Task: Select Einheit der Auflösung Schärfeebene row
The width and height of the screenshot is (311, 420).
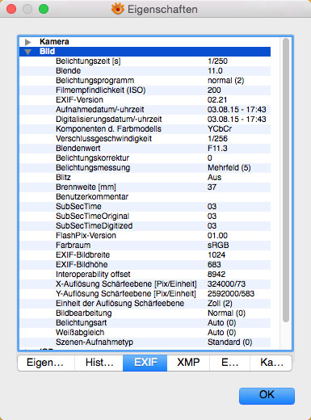Action: 145,304
